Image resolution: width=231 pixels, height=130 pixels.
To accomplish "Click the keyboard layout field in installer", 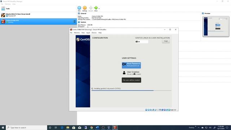I will pyautogui.click(x=142, y=42).
